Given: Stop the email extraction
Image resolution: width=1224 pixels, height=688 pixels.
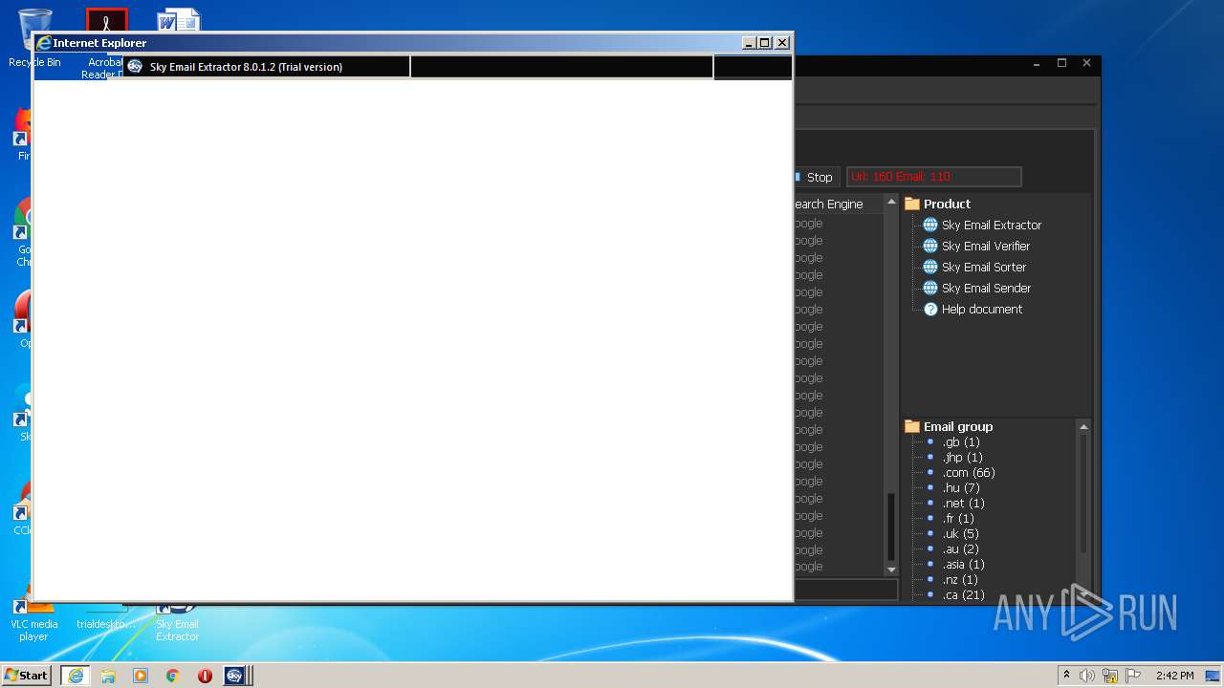Looking at the screenshot, I should 818,177.
